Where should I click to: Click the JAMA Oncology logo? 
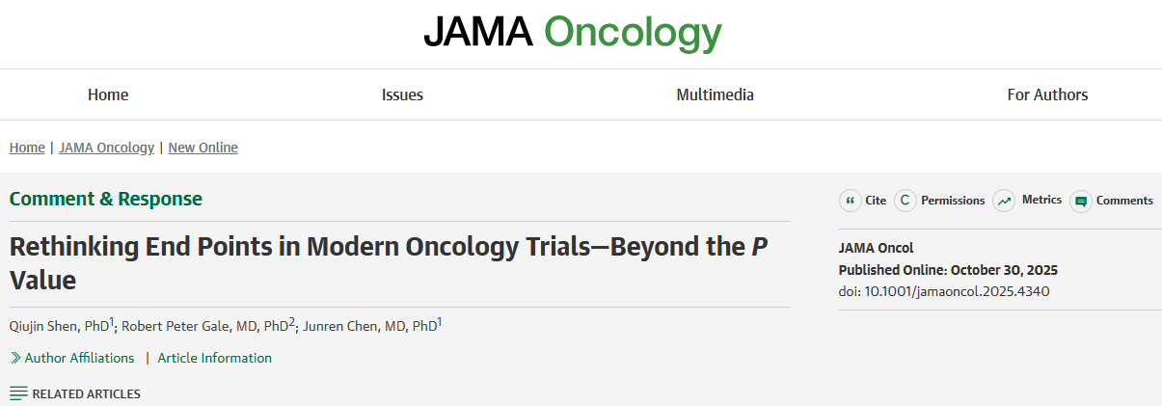click(573, 33)
